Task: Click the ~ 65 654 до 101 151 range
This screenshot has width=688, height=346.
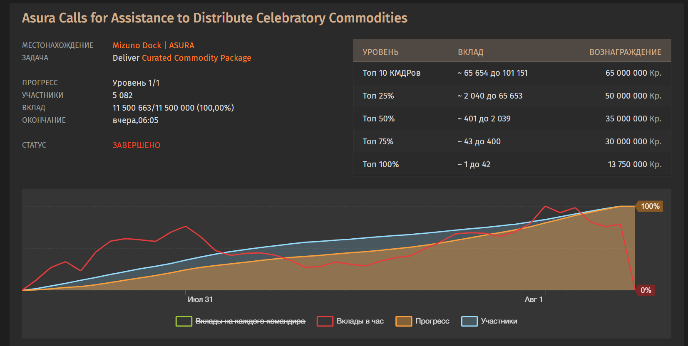Action: click(493, 73)
